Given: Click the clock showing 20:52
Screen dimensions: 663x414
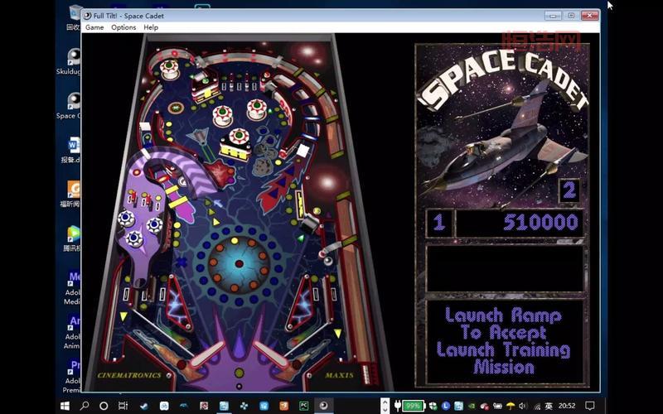Looking at the screenshot, I should point(567,406).
